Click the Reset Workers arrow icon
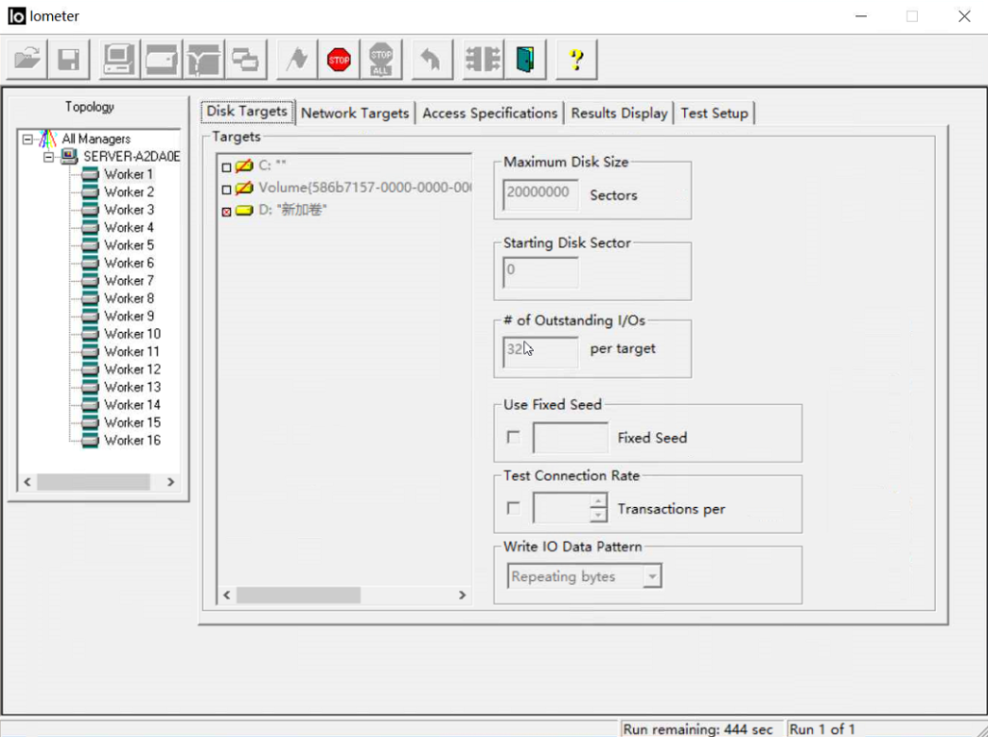 click(430, 60)
